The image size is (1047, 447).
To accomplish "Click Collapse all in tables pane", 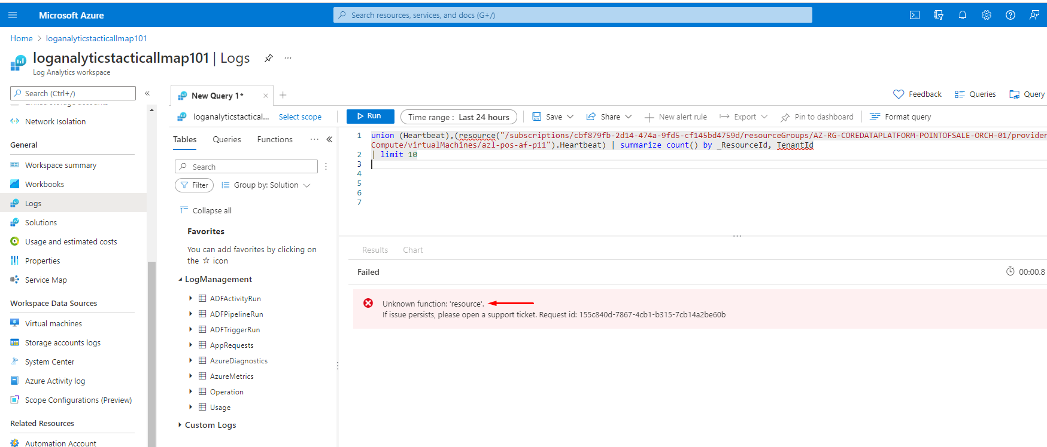I will tap(206, 210).
